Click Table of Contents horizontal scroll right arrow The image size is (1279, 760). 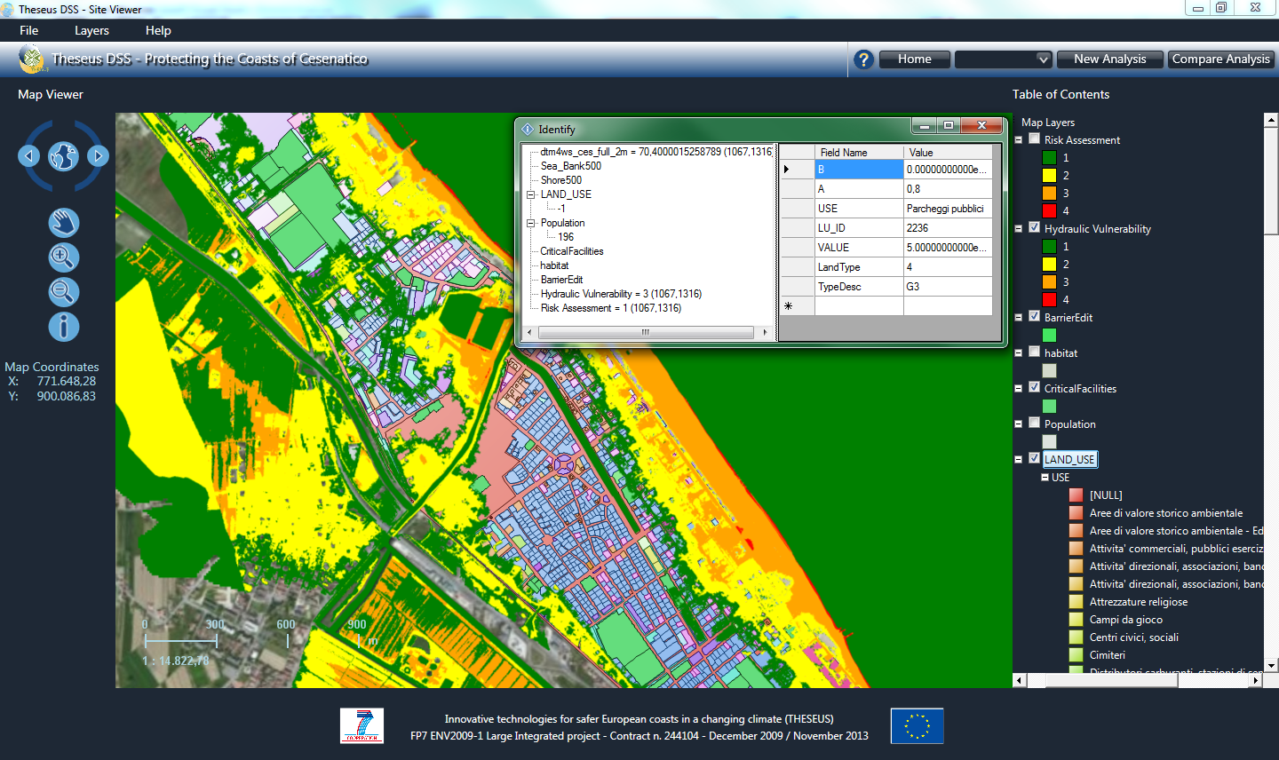click(1255, 680)
